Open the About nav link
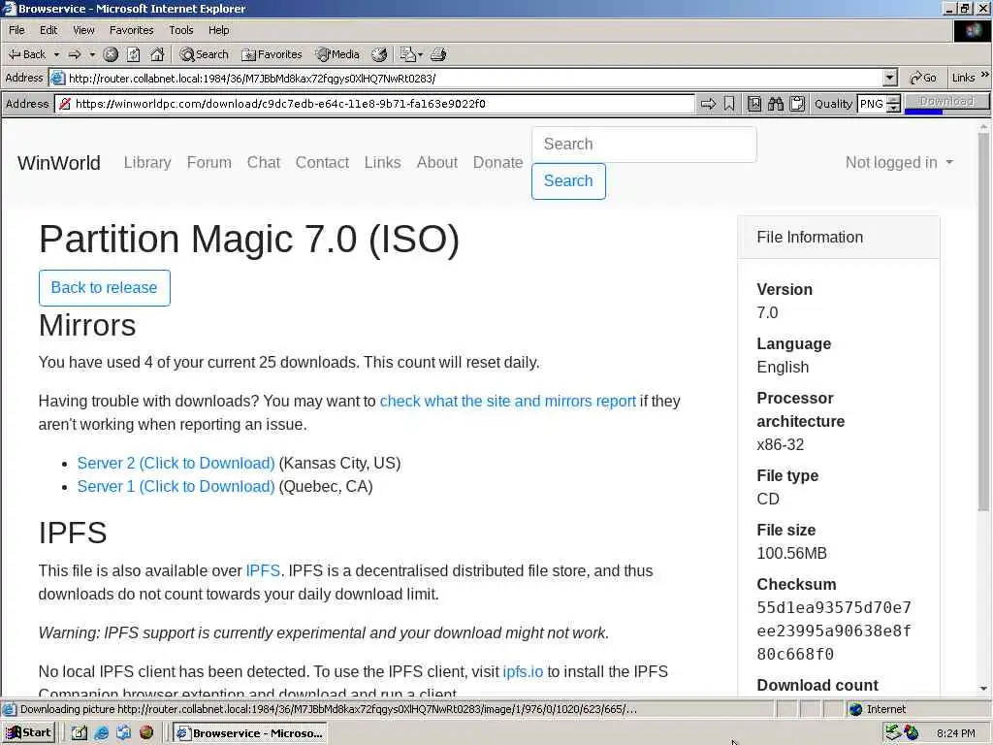Image resolution: width=993 pixels, height=745 pixels. [x=437, y=163]
